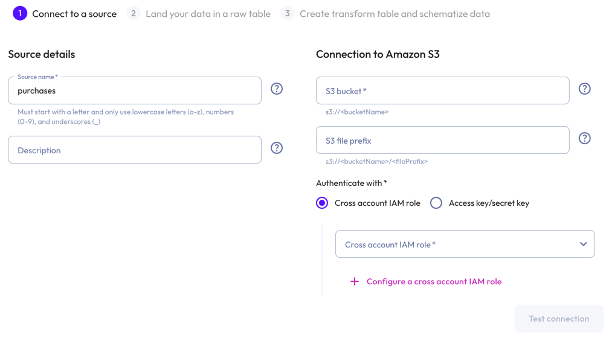This screenshot has width=609, height=338.
Task: Open help icon beside S3 bucket field
Action: 585,89
